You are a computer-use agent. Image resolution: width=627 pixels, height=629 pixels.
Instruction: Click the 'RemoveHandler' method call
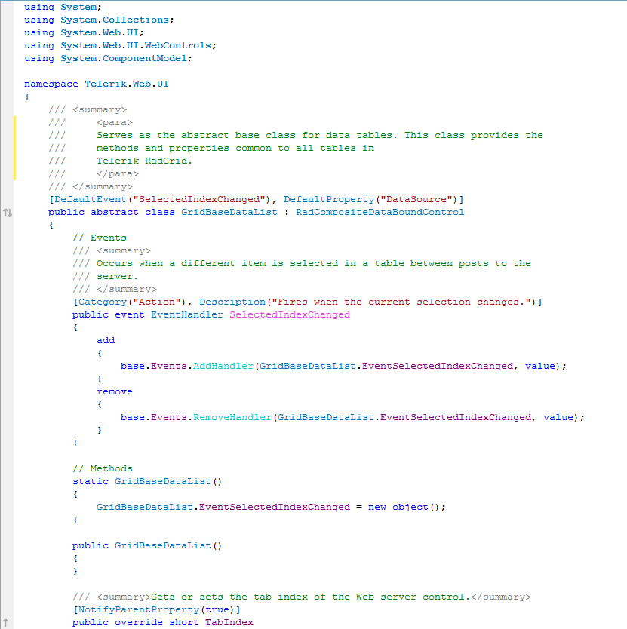tap(232, 418)
